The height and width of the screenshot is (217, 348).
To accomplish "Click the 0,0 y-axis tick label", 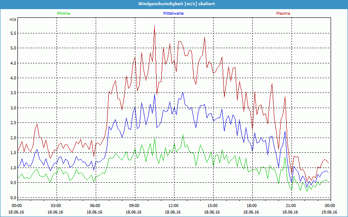I will 13,197.
